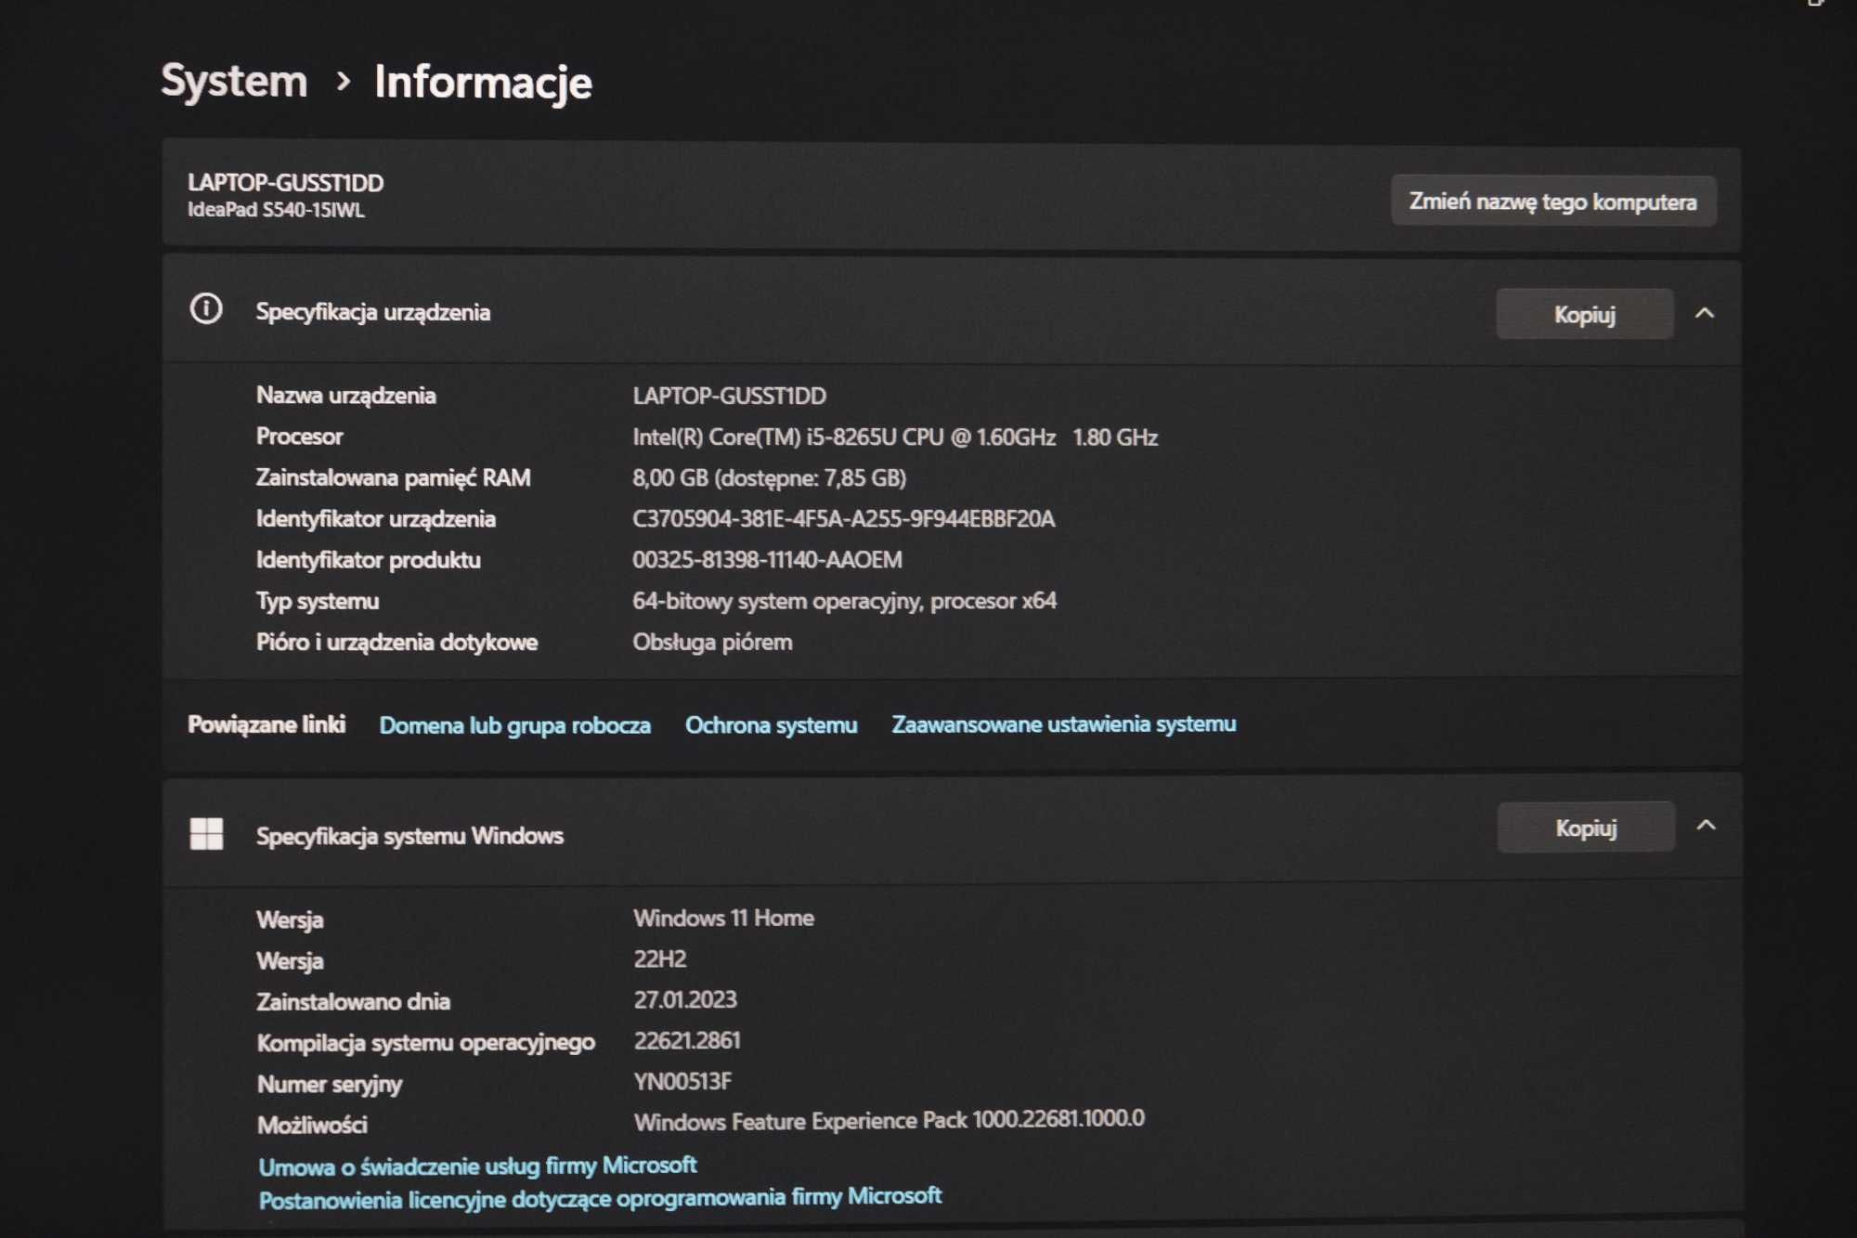Click the Identyfikator urządzenia label
The image size is (1857, 1238).
[375, 519]
